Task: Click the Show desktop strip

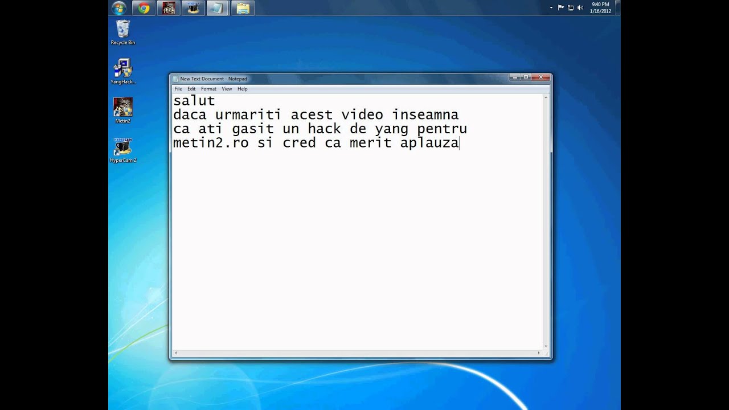Action: pyautogui.click(x=618, y=8)
